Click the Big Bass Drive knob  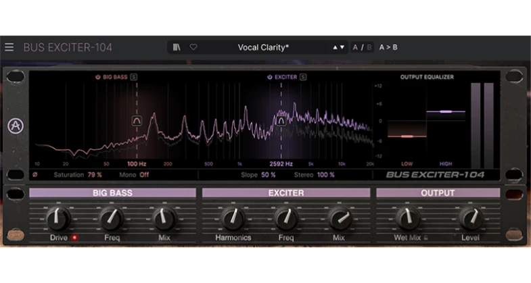[x=58, y=218]
